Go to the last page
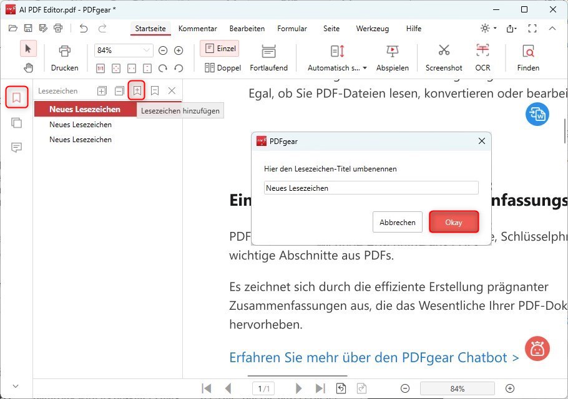The width and height of the screenshot is (568, 399). (x=320, y=388)
